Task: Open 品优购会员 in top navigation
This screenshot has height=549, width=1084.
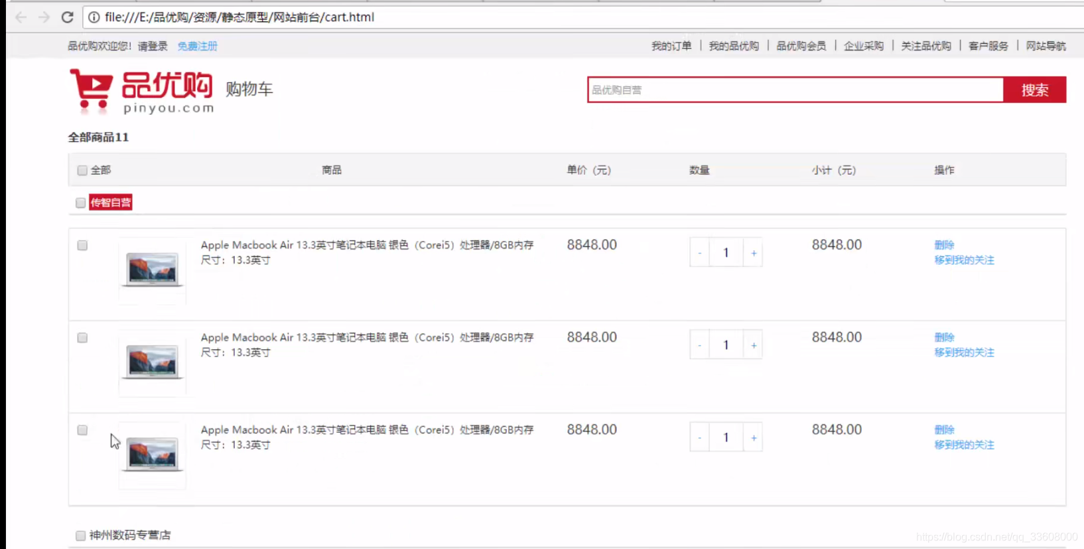Action: pyautogui.click(x=801, y=46)
